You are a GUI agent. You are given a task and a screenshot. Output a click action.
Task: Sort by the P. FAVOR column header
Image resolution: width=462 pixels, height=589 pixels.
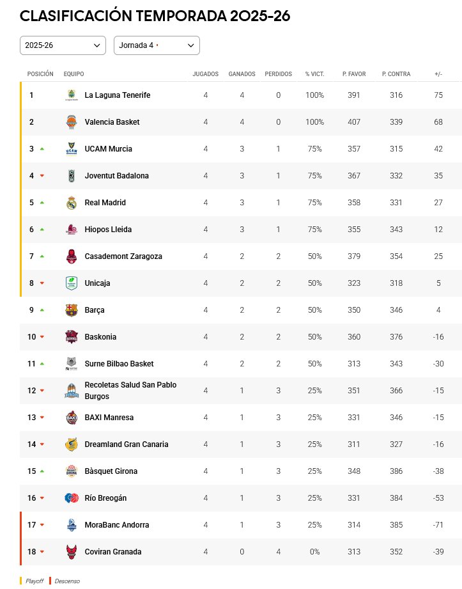pos(354,74)
